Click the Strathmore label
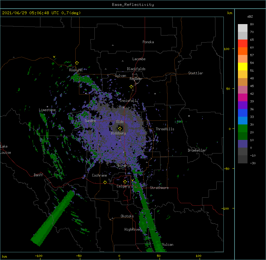Viewport: 266px width, 260px height. [x=159, y=188]
